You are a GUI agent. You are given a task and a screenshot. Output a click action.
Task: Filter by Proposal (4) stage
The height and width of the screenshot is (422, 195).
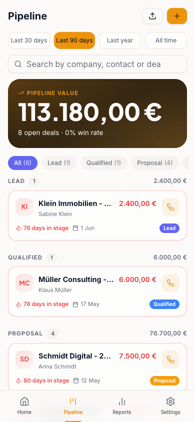[154, 163]
